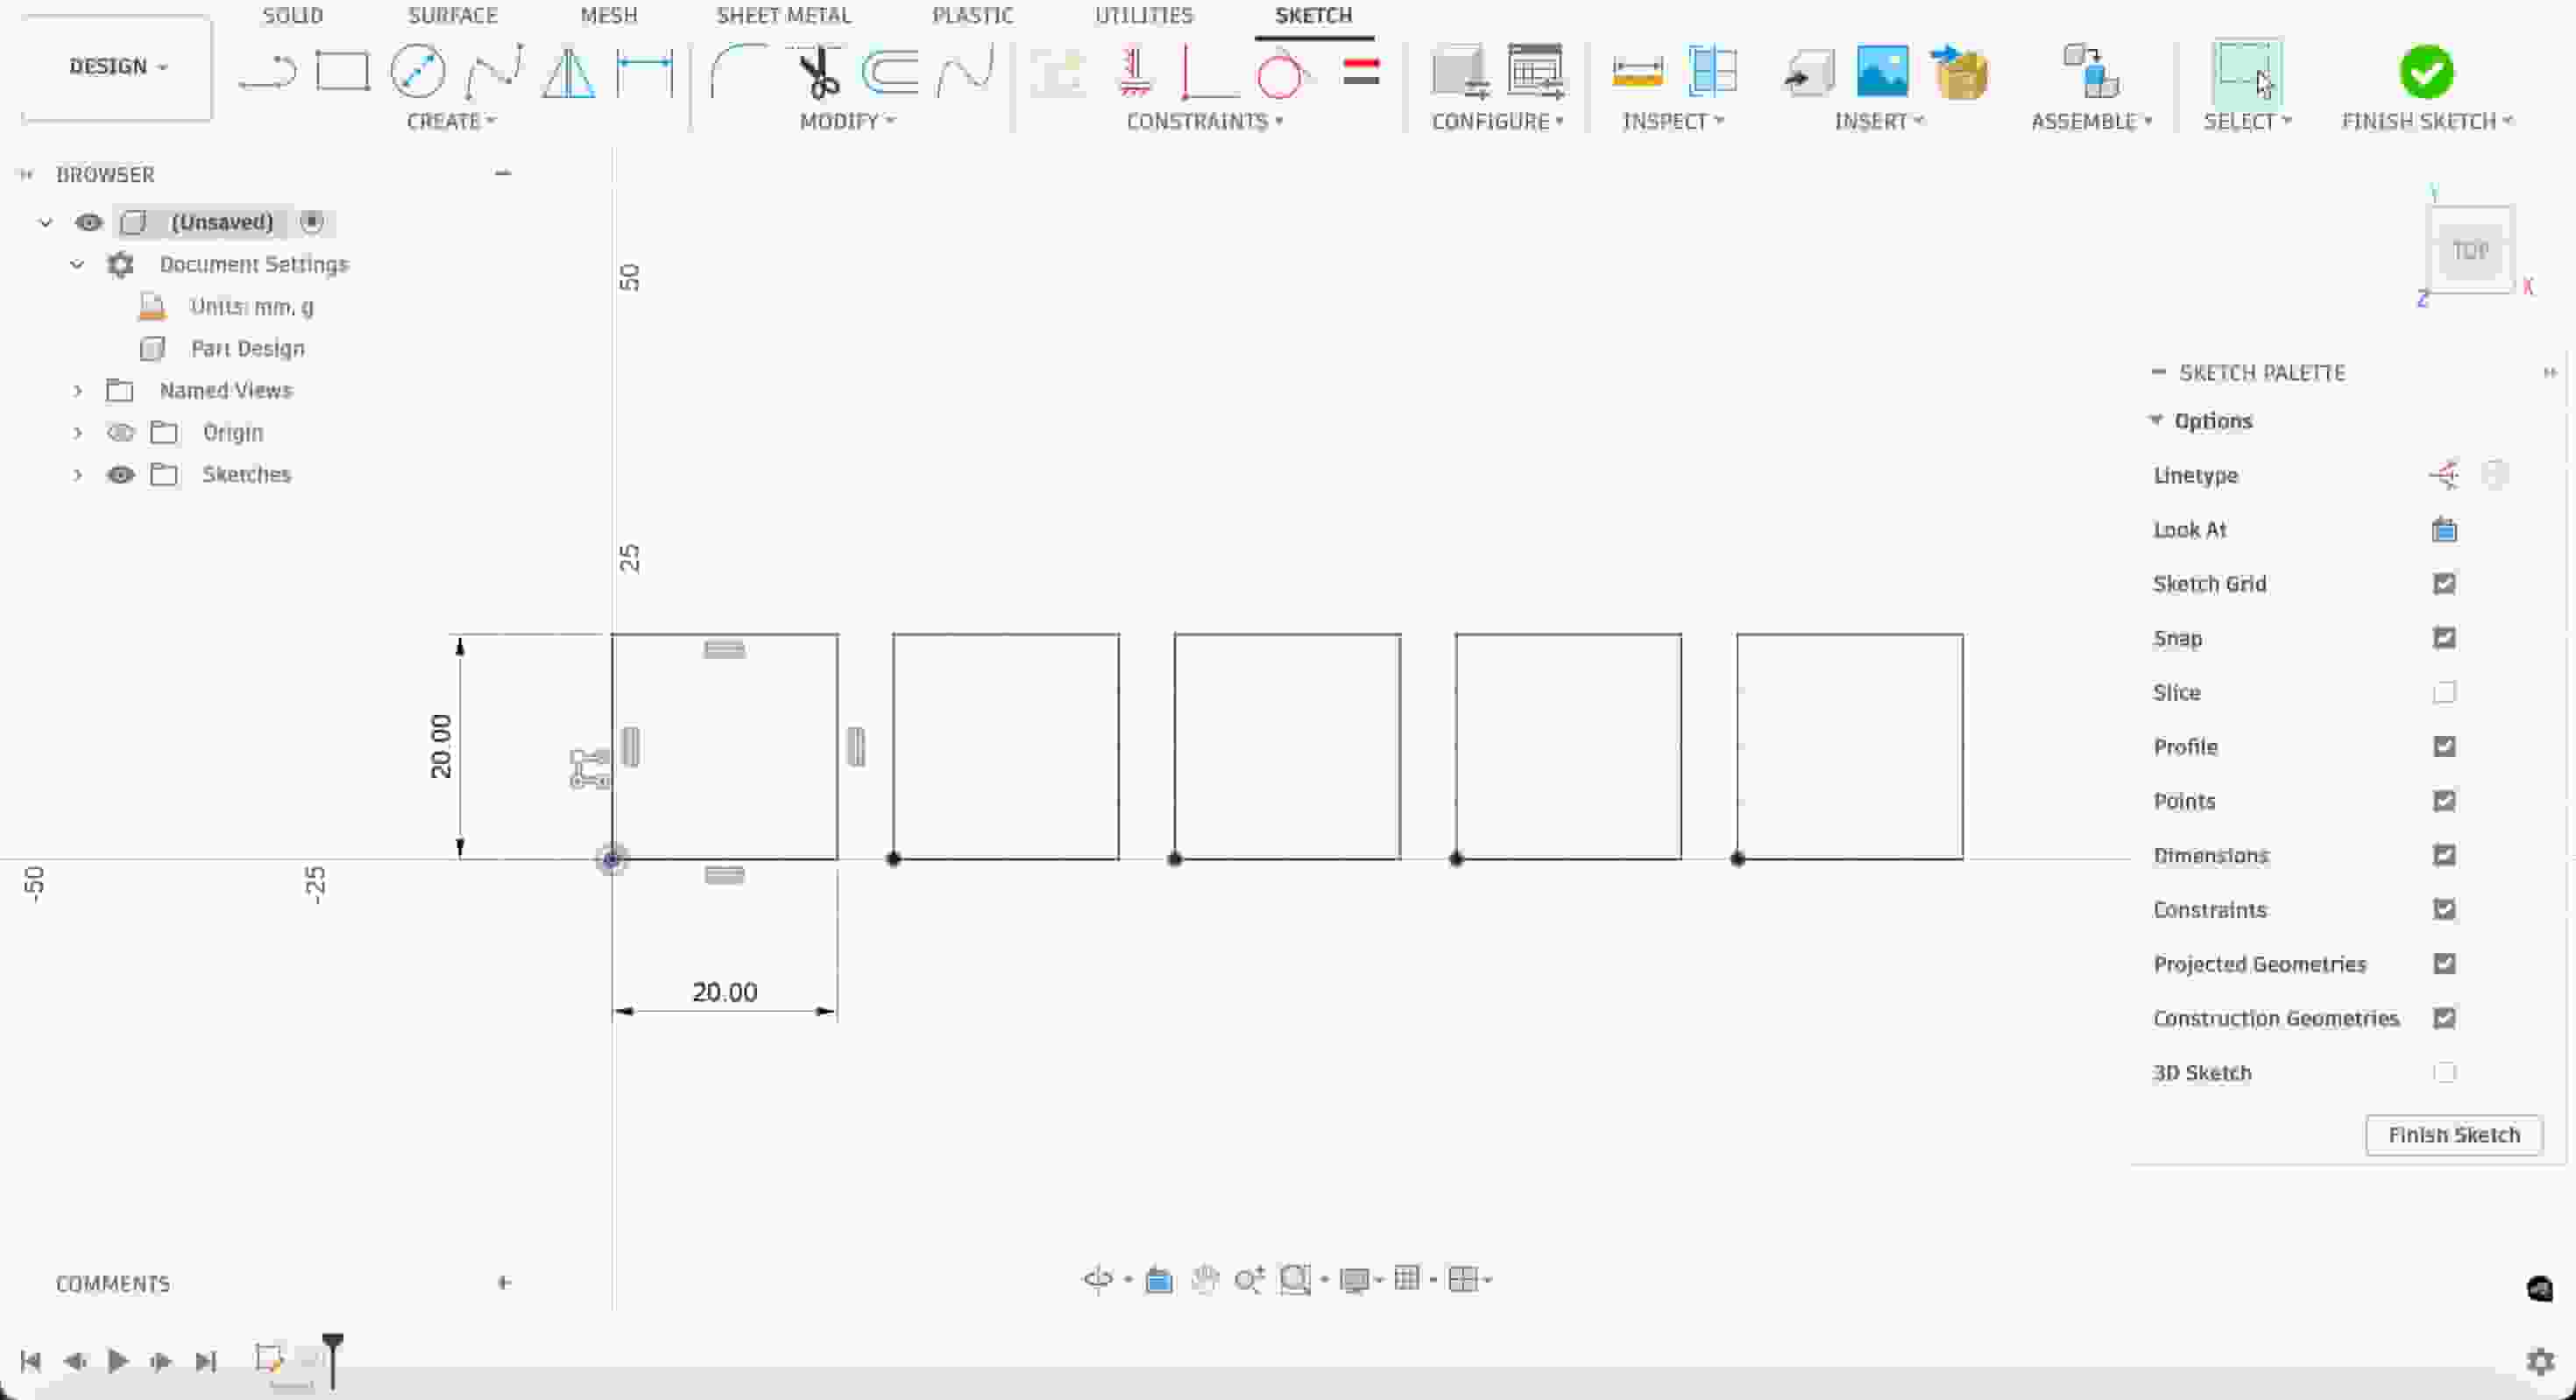Click the Measure tool in Inspect
2576x1400 pixels.
(x=1637, y=71)
